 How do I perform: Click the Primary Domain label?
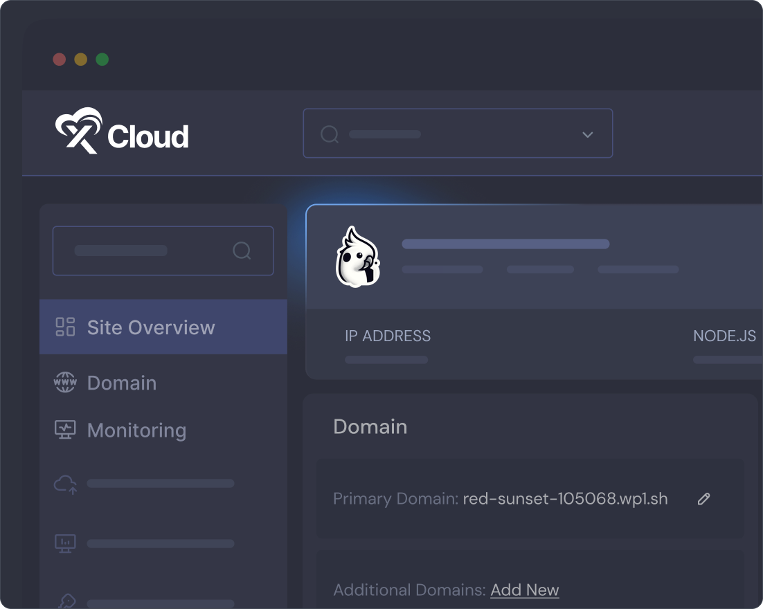395,499
